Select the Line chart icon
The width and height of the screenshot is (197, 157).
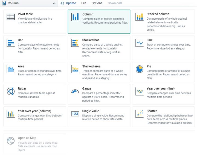click(140, 43)
